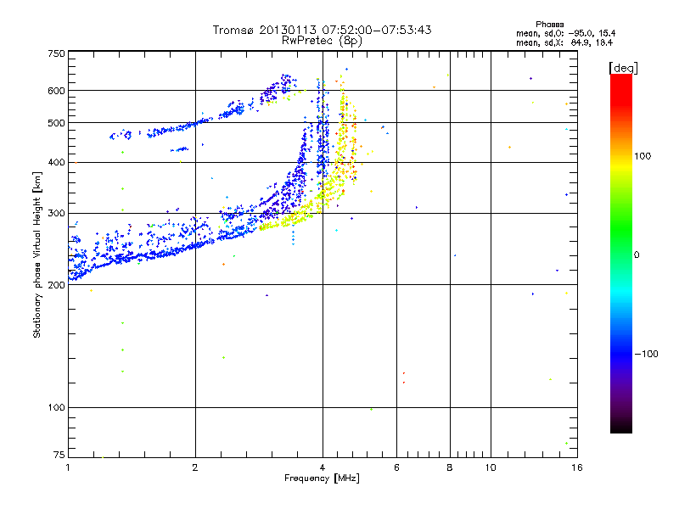Viewport: 679px width, 509px height.
Task: Click the x-axis label 'Frequency [MHz]'
Action: [322, 478]
